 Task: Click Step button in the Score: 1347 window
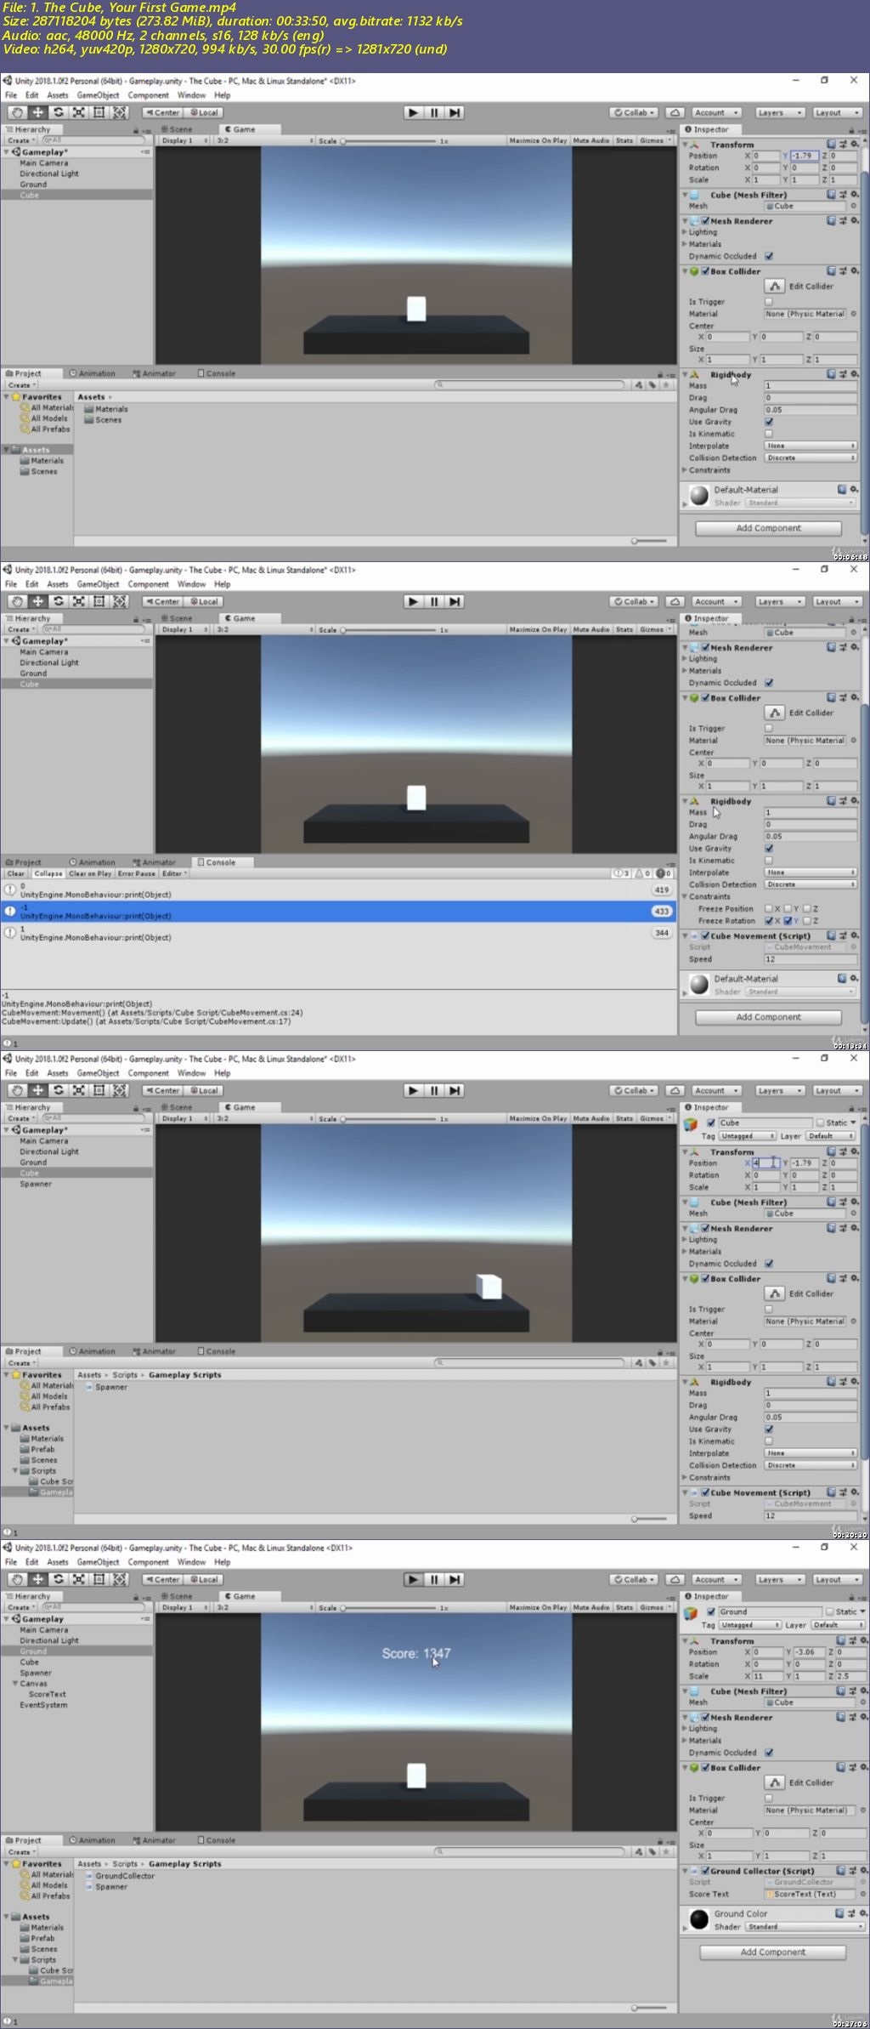tap(455, 1579)
